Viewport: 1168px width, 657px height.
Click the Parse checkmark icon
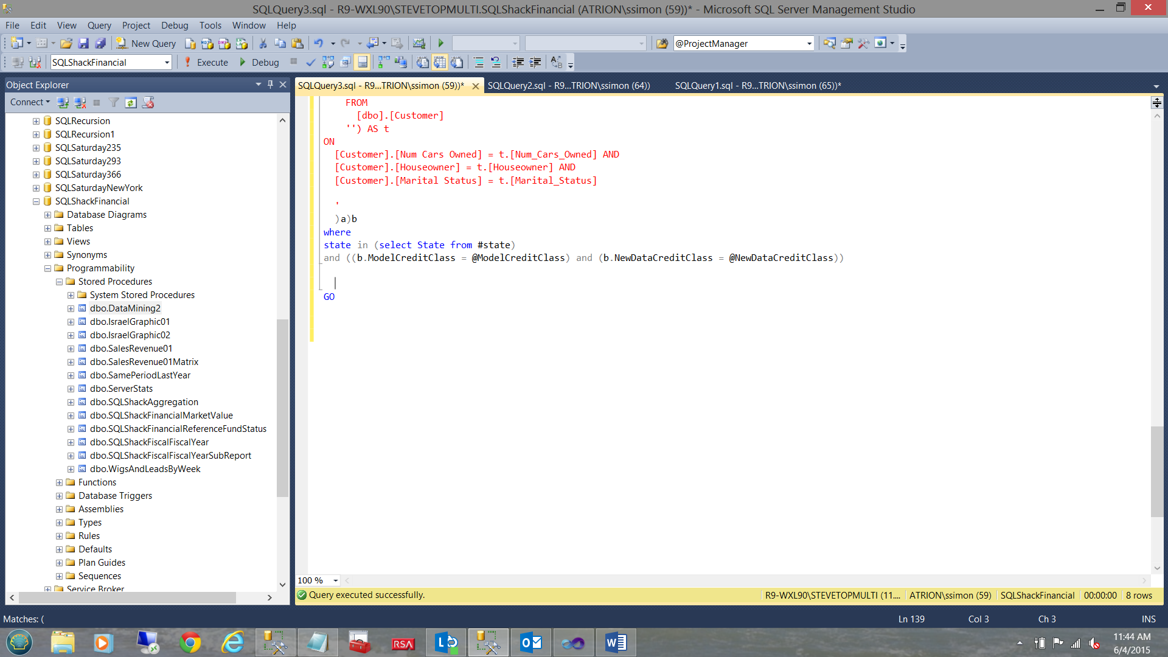pos(310,62)
